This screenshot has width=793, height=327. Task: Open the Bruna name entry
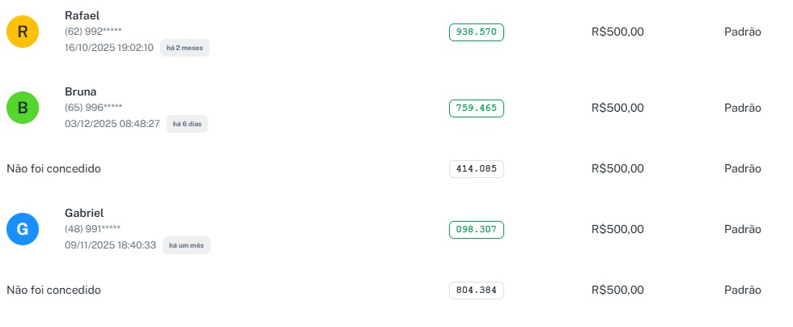pos(81,91)
